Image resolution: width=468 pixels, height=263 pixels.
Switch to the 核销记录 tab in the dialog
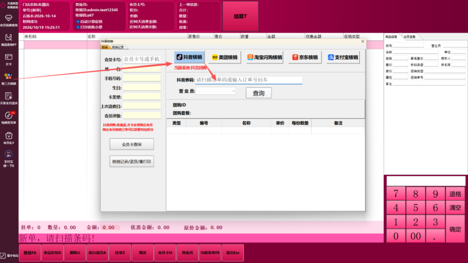point(118,47)
